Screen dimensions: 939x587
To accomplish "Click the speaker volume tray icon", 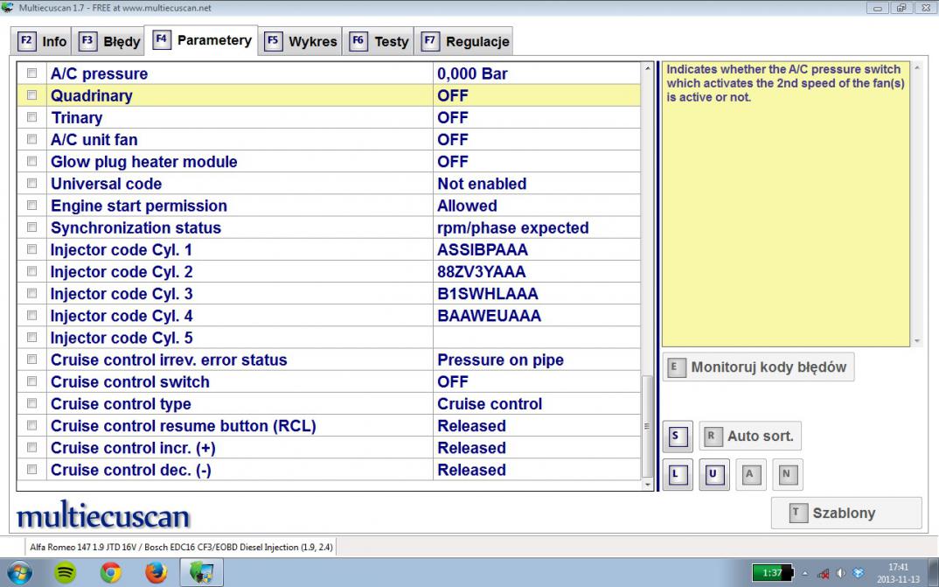I will tap(840, 572).
